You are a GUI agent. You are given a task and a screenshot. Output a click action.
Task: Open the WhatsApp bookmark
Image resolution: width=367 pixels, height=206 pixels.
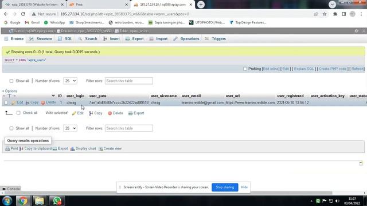coord(54,22)
